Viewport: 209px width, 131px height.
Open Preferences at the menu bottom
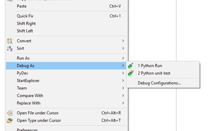coord(66,129)
